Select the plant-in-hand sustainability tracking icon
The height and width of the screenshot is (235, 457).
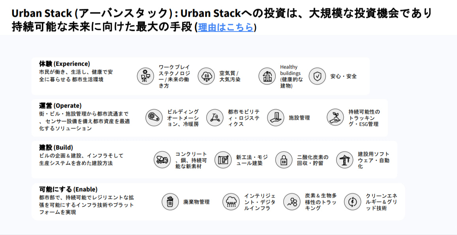[x=335, y=118]
